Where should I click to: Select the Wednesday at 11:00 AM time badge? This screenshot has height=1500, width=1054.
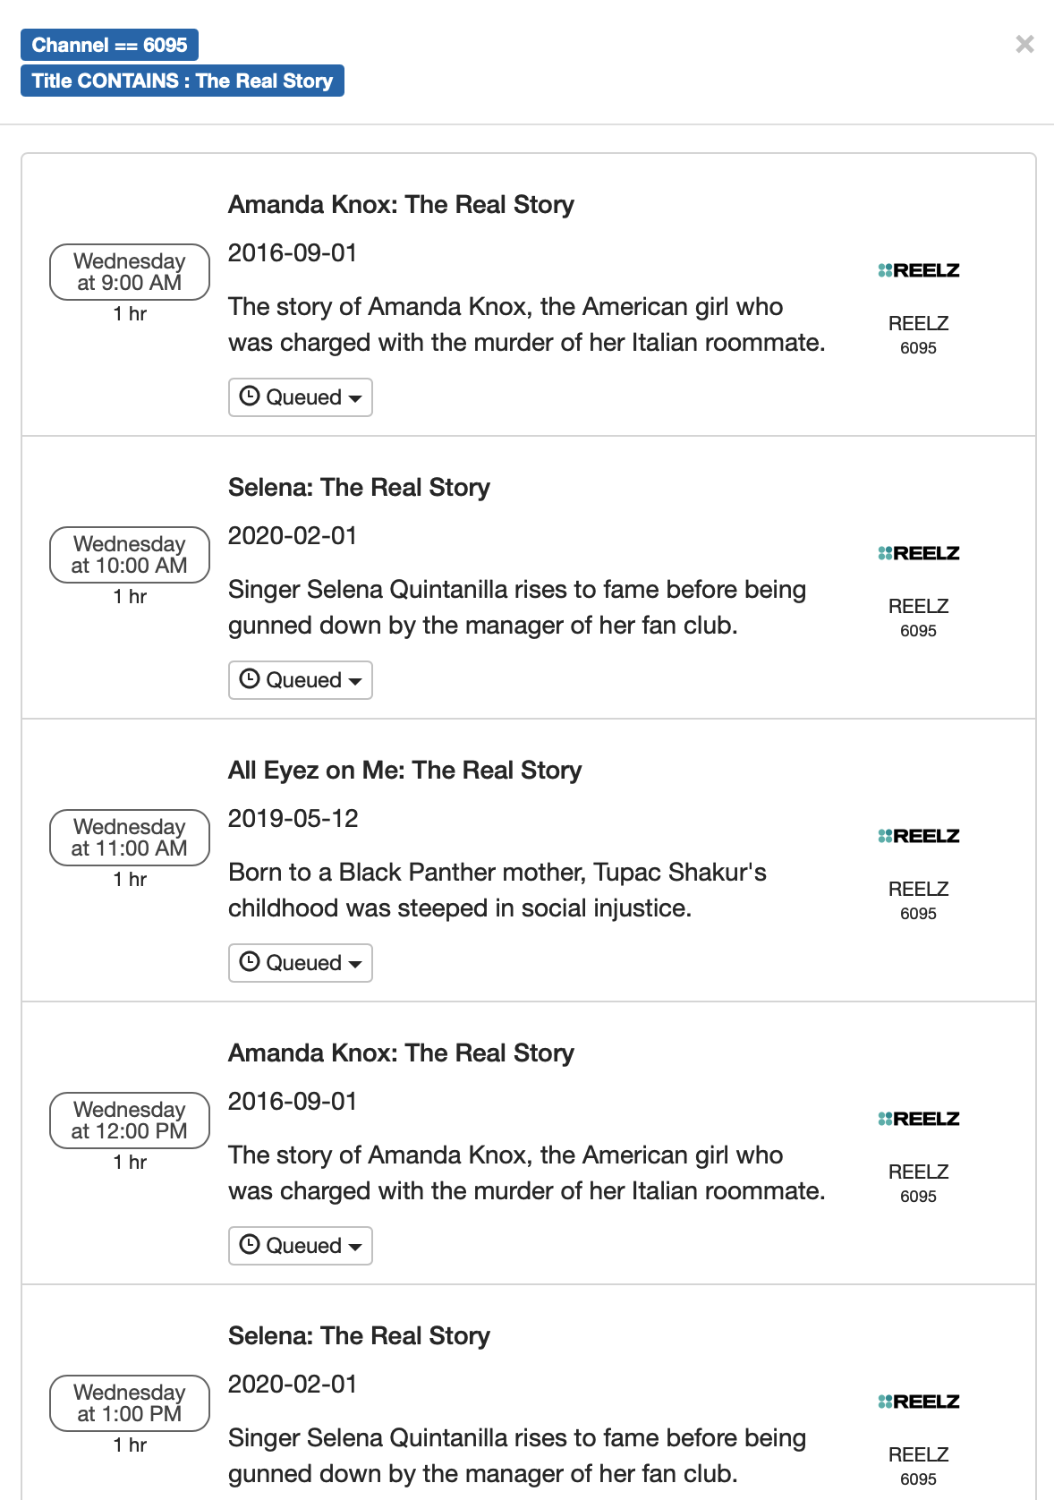130,838
